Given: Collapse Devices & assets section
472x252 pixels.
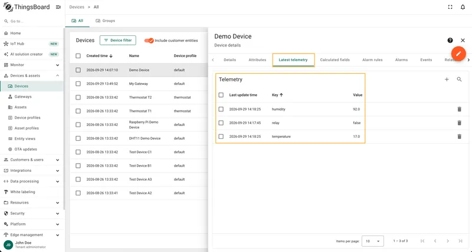Looking at the screenshot, I should [32, 75].
